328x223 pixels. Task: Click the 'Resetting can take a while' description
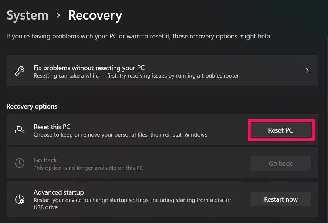point(136,76)
